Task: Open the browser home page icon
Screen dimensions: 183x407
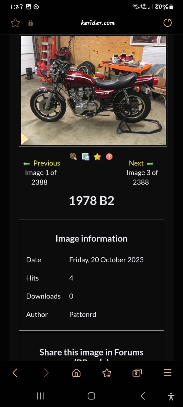Action: click(x=76, y=373)
